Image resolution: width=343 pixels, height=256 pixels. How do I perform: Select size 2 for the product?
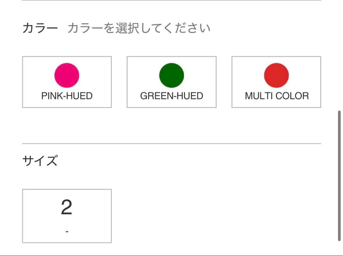[67, 215]
